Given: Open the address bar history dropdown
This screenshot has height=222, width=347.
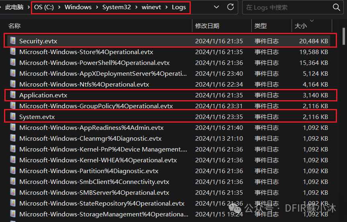Looking at the screenshot, I should (216, 7).
